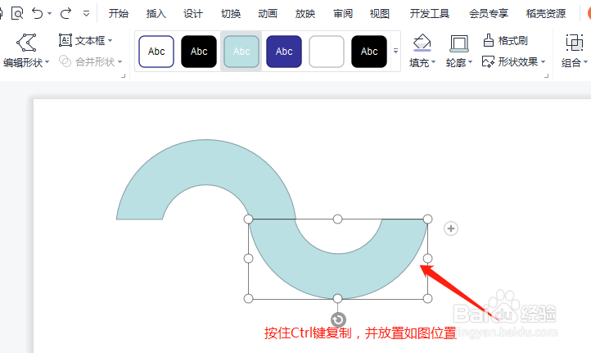This screenshot has height=353, width=591.
Task: Select the upper left arch shape
Action: 206,162
